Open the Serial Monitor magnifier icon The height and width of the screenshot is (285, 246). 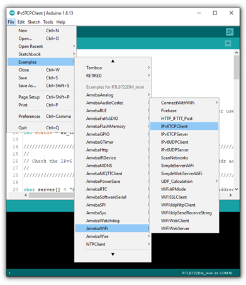[230, 32]
